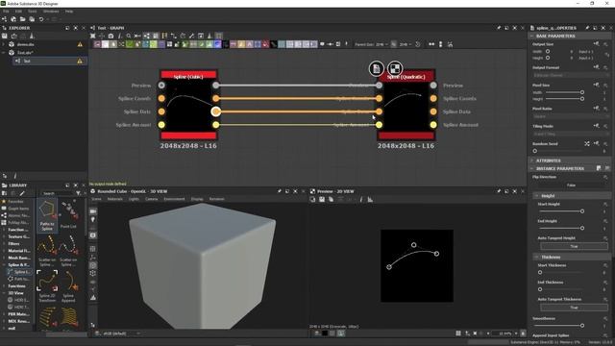This screenshot has width=615, height=346.
Task: Click the light bulb icon in 3D view sidebar
Action: [x=93, y=220]
